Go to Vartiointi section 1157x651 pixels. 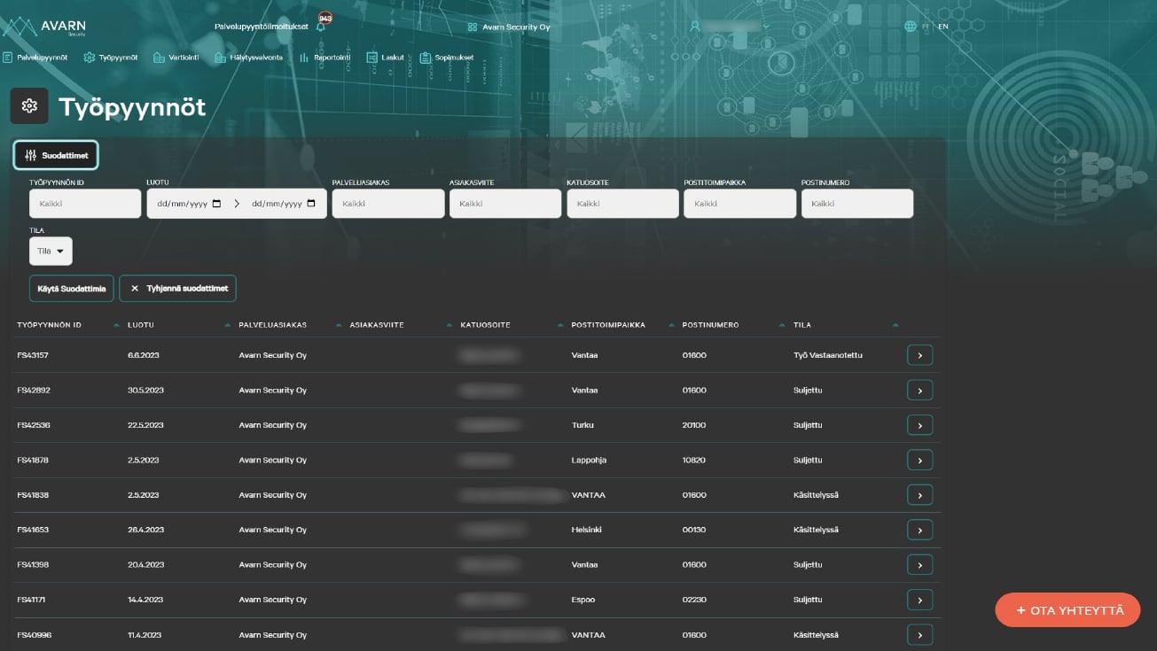[x=176, y=58]
